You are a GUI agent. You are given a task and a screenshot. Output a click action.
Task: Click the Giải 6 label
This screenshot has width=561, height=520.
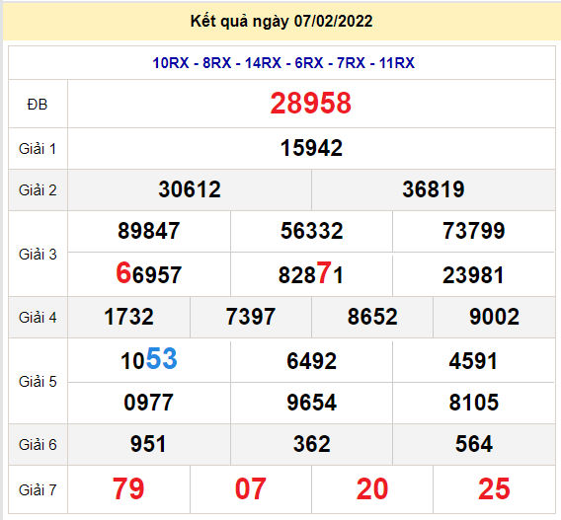pos(38,445)
